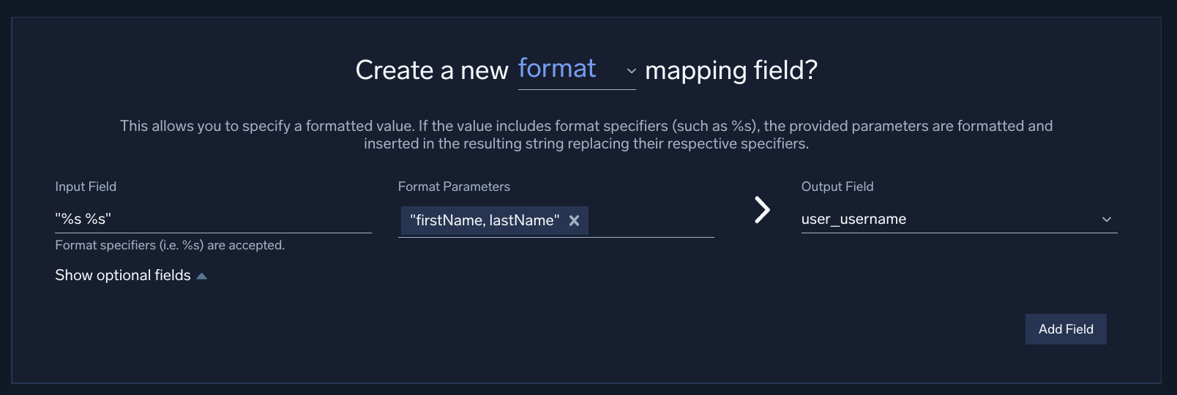Click the Output Field chevron arrow

[x=1107, y=219]
